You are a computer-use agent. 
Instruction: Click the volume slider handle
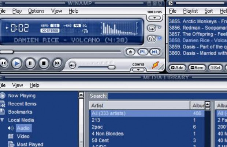(111, 67)
